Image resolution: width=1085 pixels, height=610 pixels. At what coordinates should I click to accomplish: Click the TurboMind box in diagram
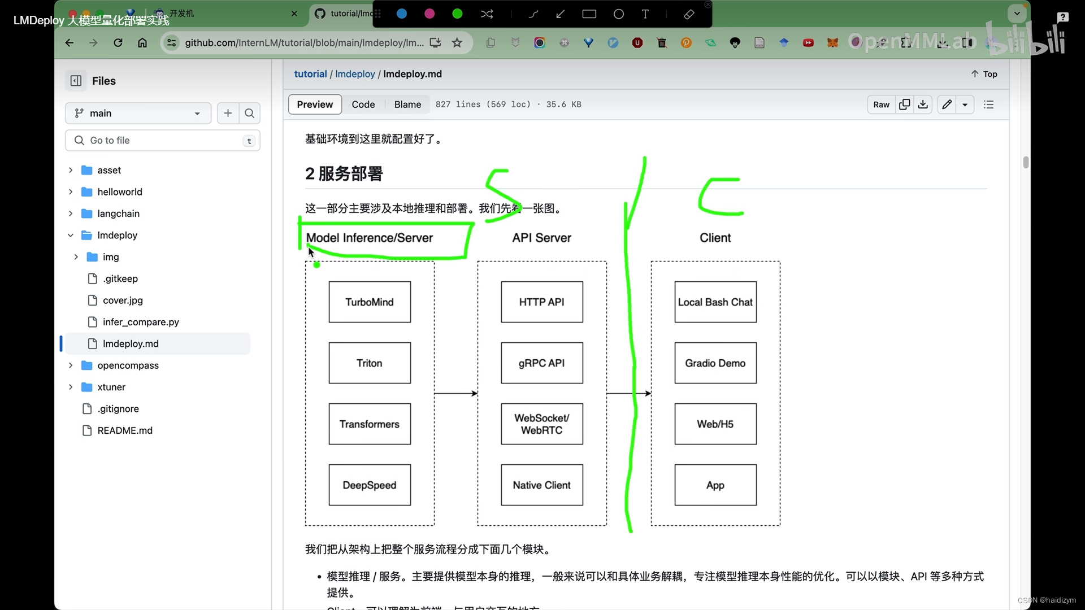[370, 302]
